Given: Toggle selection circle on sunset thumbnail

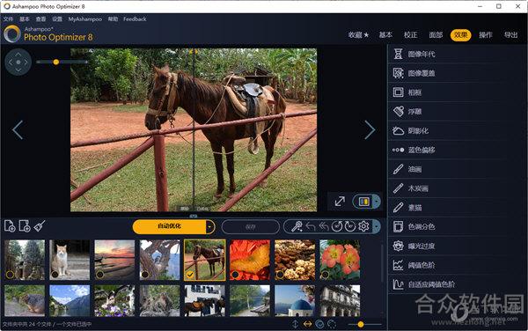Looking at the screenshot, I should (x=99, y=275).
